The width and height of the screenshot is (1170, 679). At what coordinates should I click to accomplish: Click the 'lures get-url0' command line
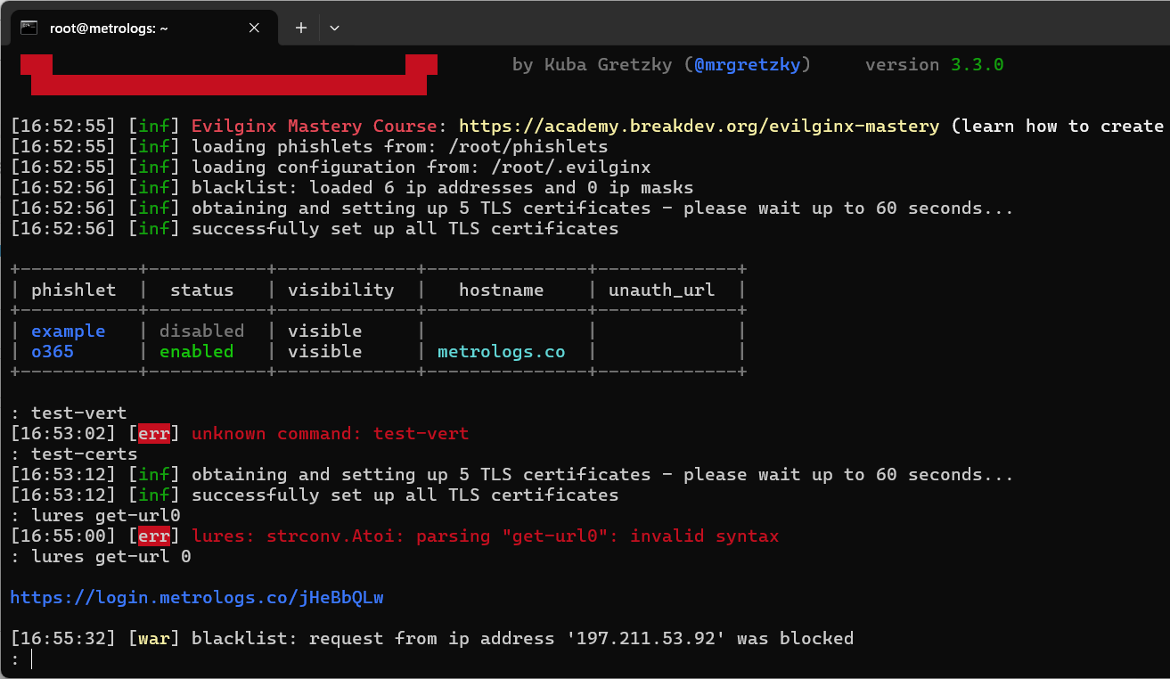click(94, 515)
